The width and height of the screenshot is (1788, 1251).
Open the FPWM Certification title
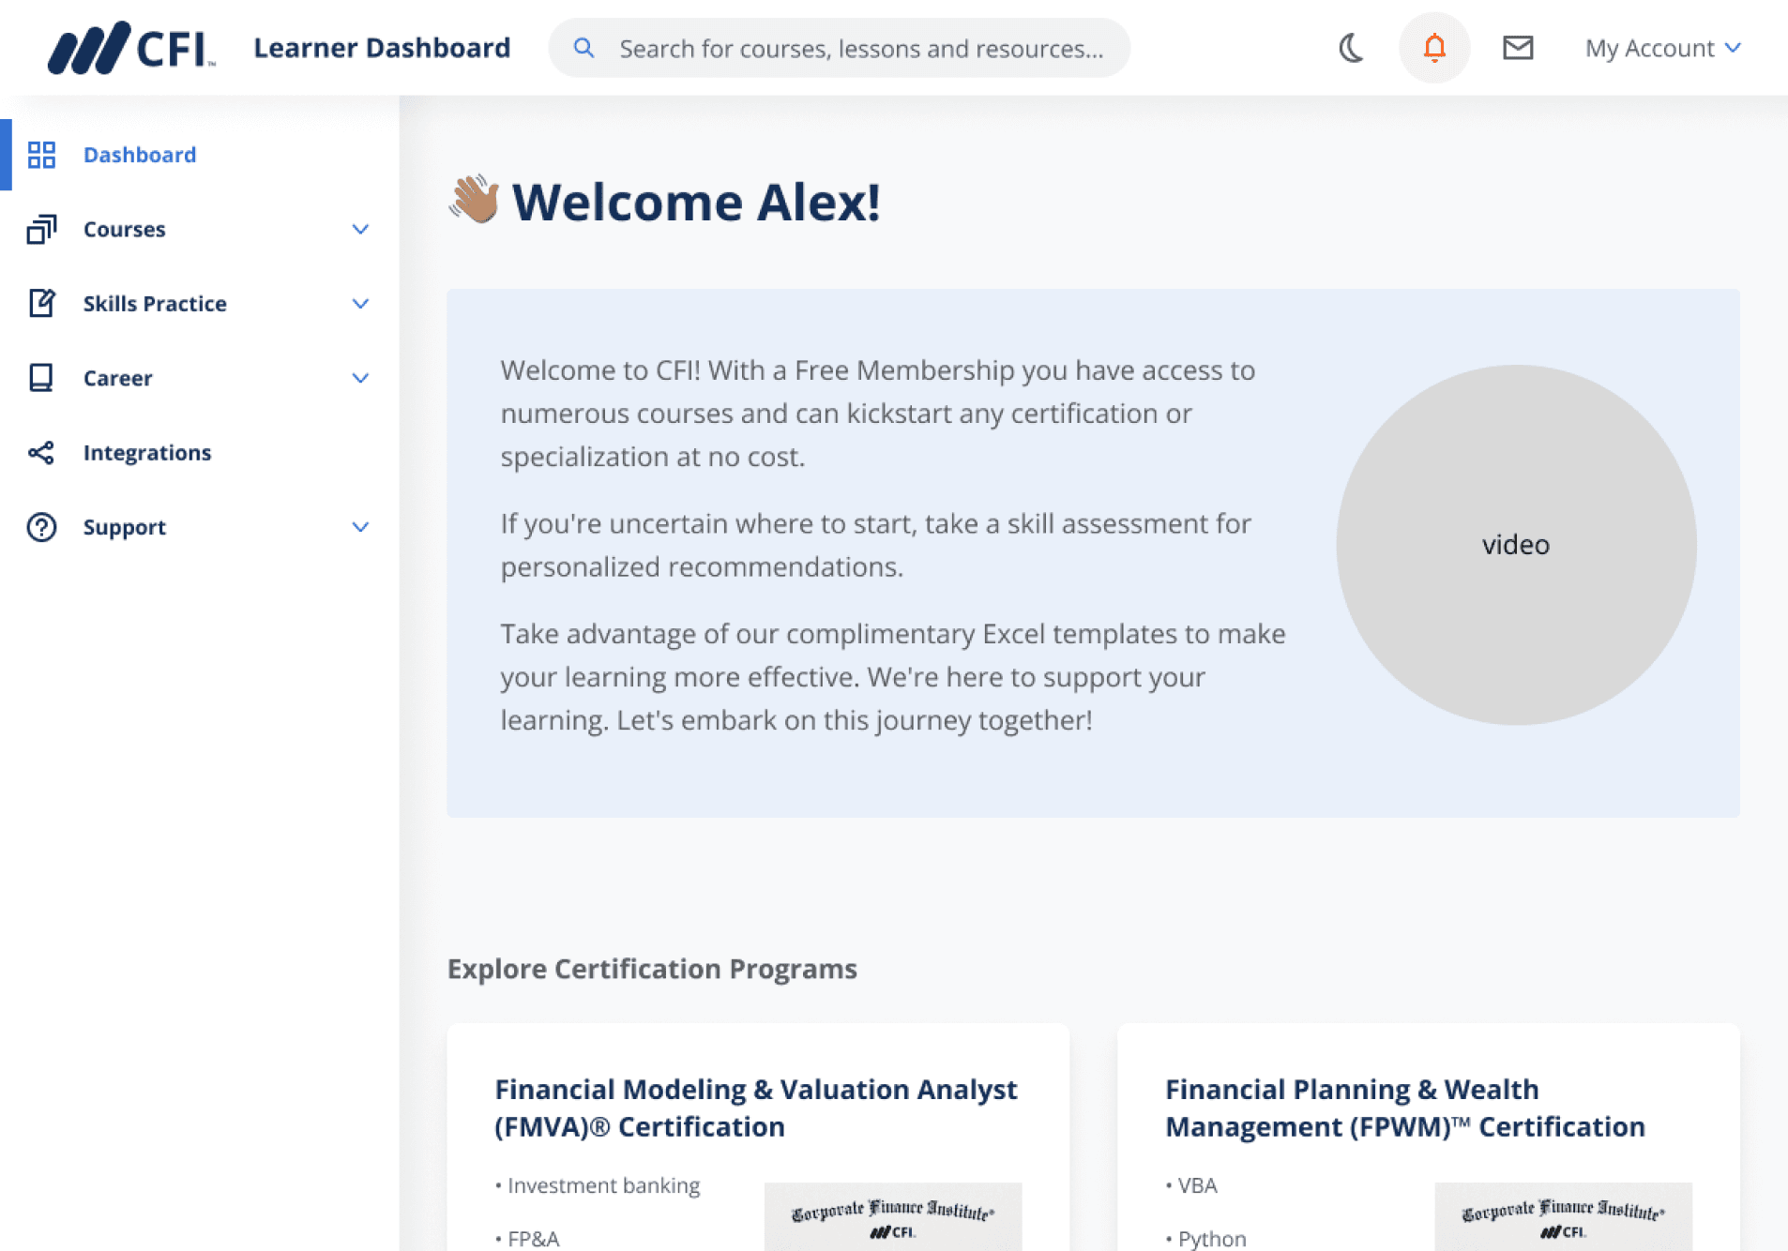point(1405,1108)
